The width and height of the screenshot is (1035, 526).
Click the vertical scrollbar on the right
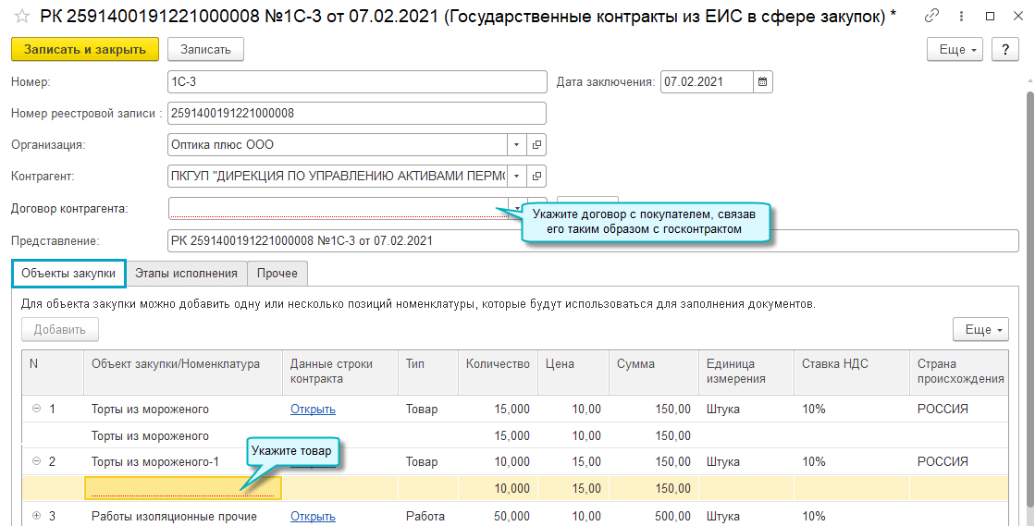pos(1029,297)
